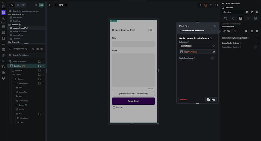The width and height of the screenshot is (261, 141).
Task: Click the pencil icon next to receiveJournal
Action: 214,52
